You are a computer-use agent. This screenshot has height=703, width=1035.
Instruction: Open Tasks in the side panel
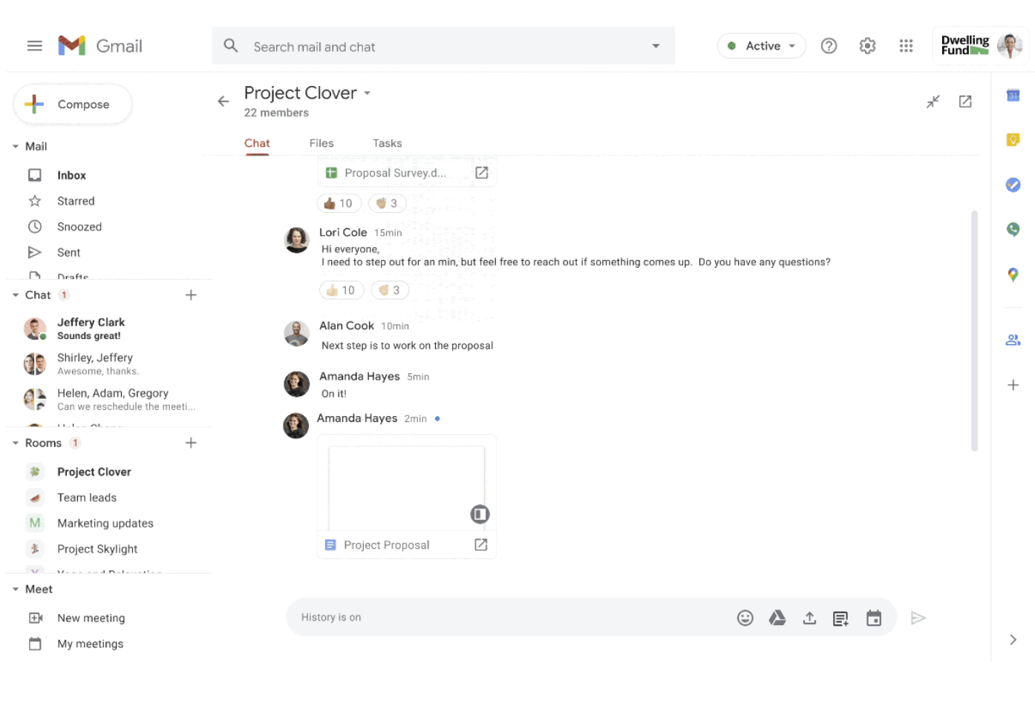(x=1013, y=185)
